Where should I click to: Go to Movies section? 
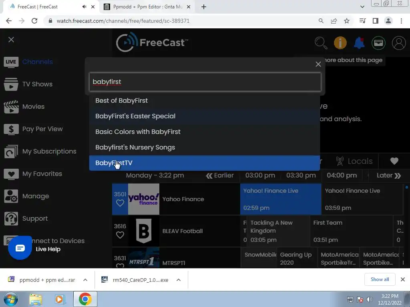33,106
